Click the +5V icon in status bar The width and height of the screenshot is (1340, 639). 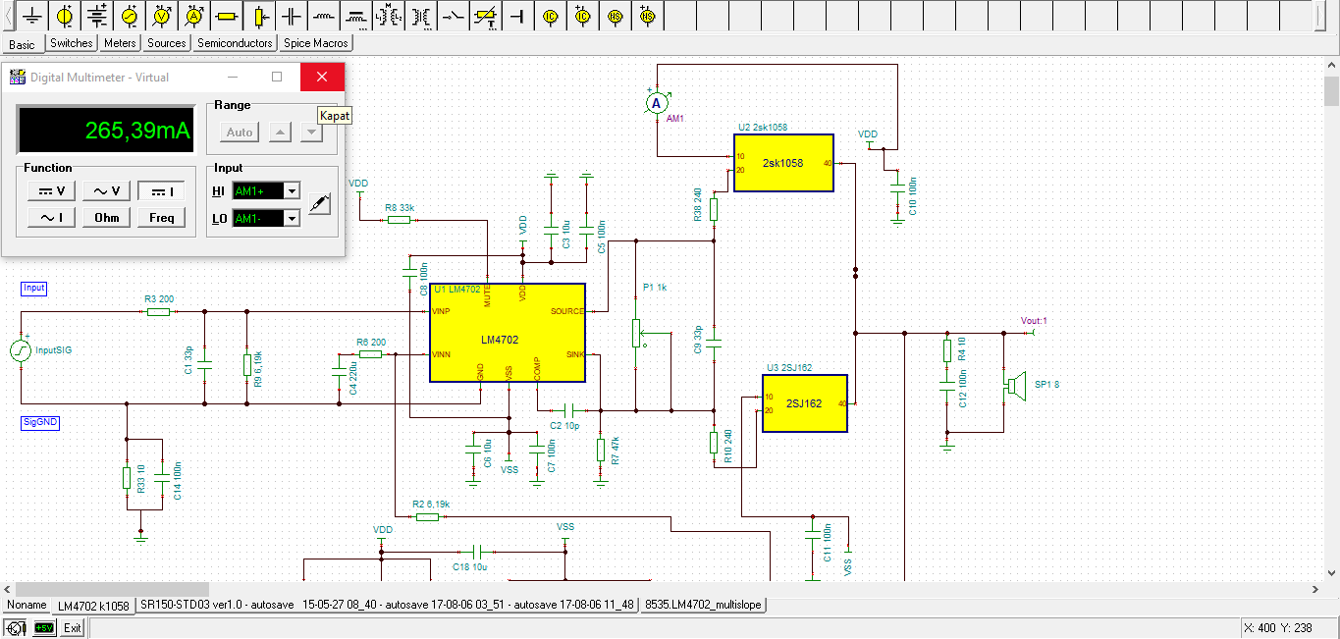coord(44,628)
